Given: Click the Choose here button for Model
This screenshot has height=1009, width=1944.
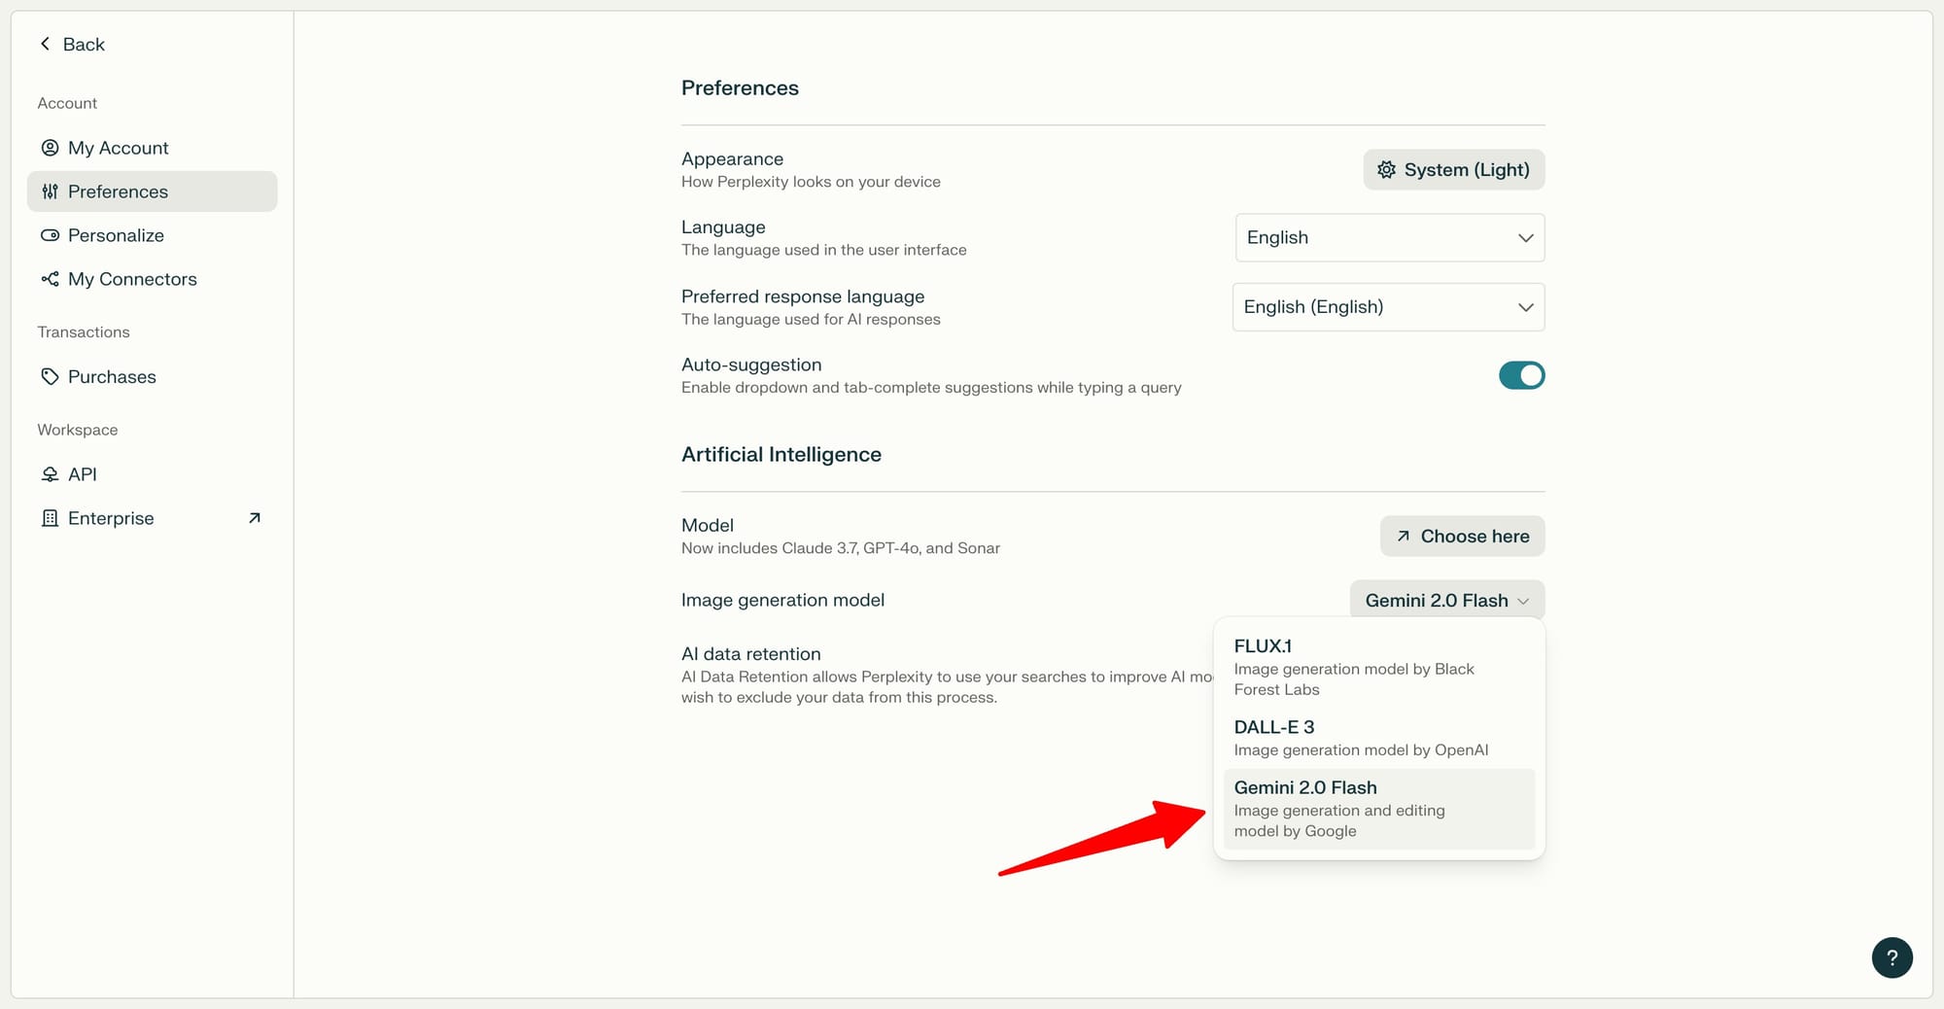Looking at the screenshot, I should (x=1462, y=536).
